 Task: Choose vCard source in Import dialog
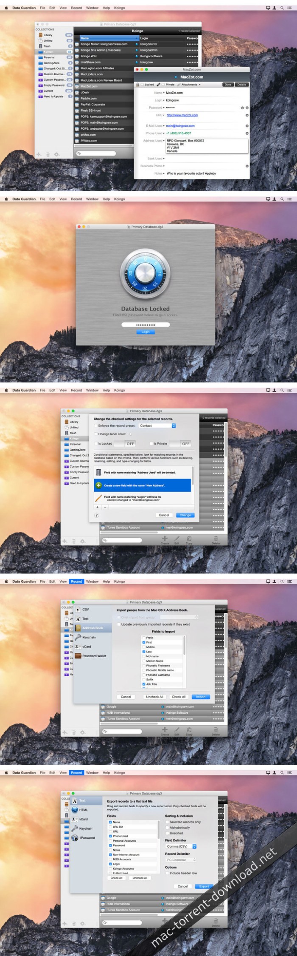(92, 647)
